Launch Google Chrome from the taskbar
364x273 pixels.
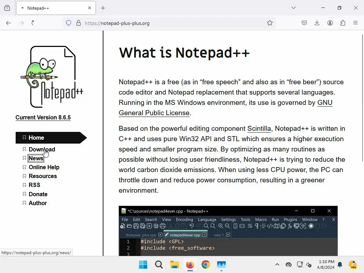tap(206, 264)
